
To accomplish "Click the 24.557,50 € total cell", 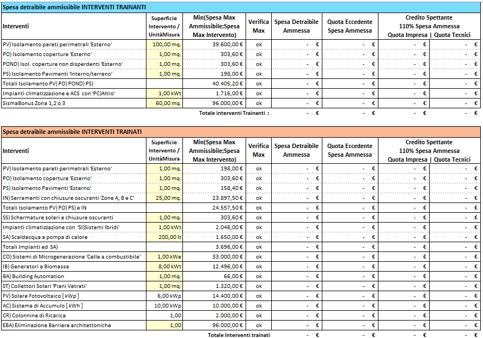I will [215, 208].
